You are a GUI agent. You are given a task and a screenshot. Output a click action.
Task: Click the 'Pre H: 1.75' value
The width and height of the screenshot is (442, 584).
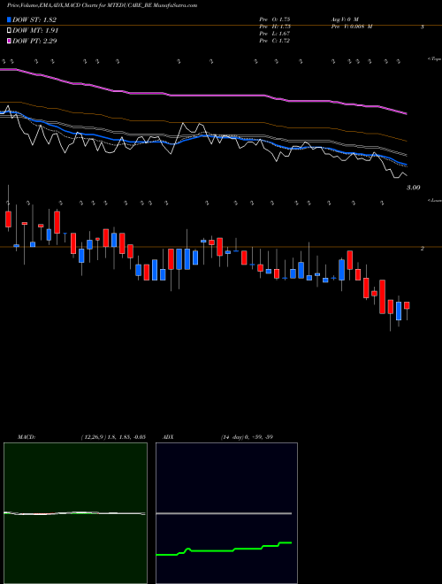tap(275, 26)
